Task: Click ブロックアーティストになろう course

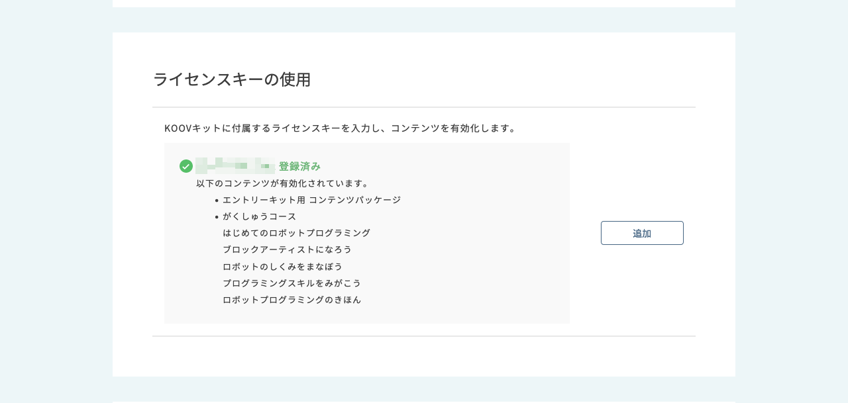Action: tap(288, 249)
